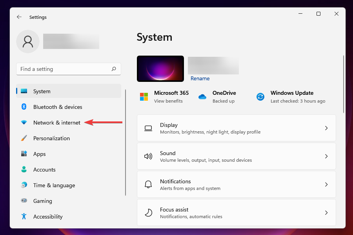Click the Gaming controller icon
353x235 pixels.
tap(24, 201)
